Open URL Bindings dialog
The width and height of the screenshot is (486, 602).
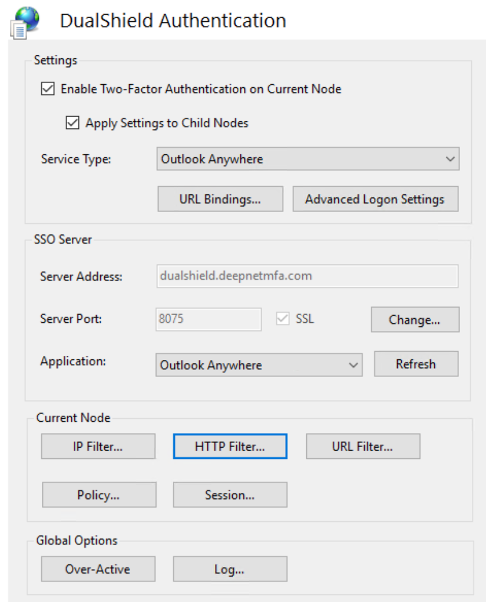[220, 199]
